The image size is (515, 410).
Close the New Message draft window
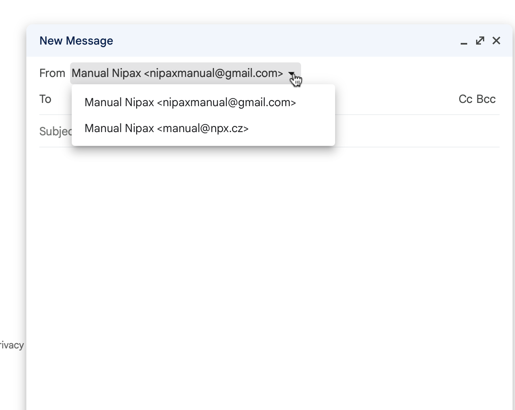coord(496,41)
